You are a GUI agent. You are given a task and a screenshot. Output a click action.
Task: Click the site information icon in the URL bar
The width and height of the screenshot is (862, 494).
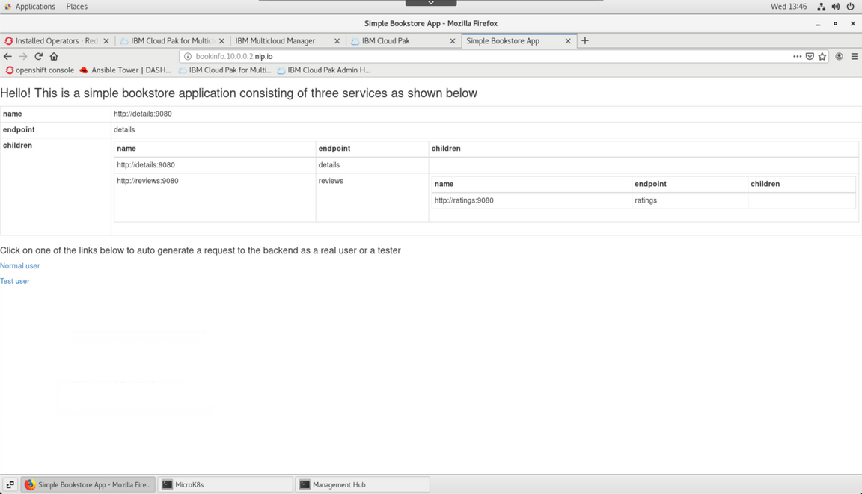click(188, 56)
